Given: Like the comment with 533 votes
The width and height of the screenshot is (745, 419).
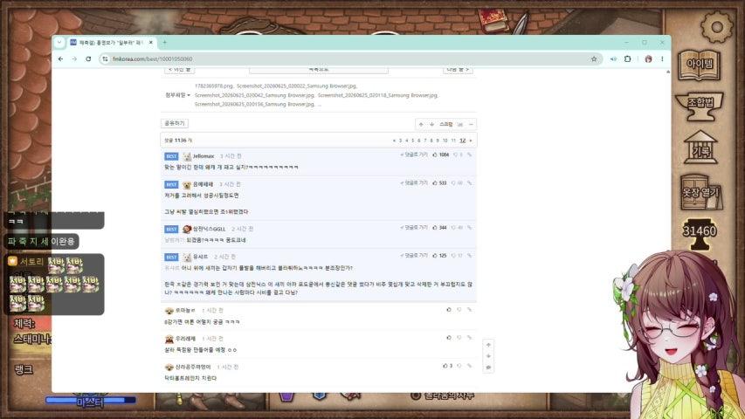Looking at the screenshot, I should (x=439, y=183).
